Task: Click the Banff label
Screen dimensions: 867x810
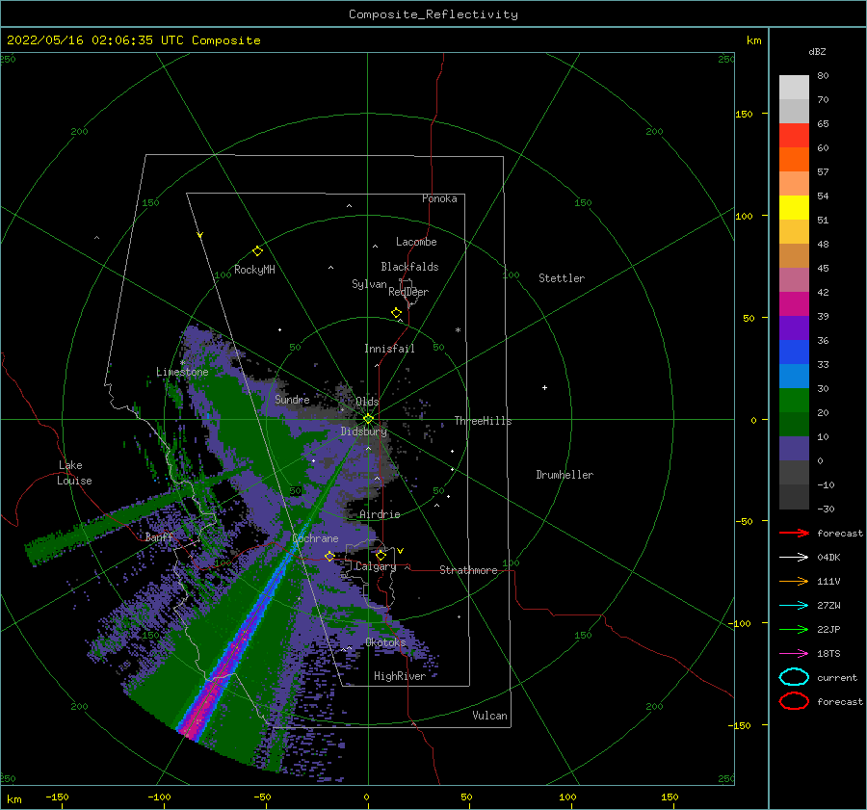Action: 159,536
